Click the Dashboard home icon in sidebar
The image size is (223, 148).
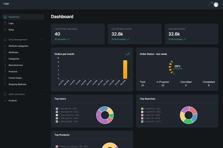[x=5, y=17]
